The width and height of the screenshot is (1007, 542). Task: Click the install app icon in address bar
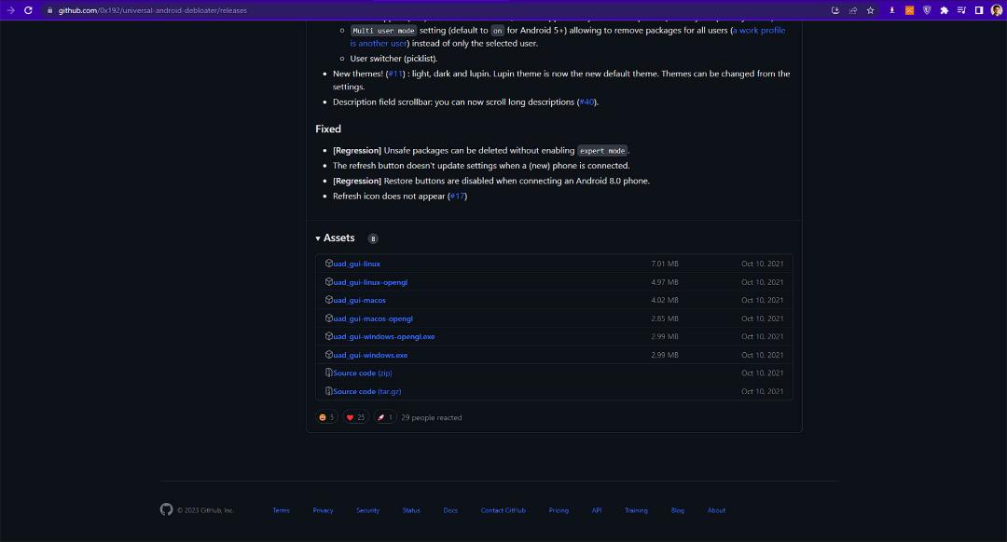[x=835, y=10]
